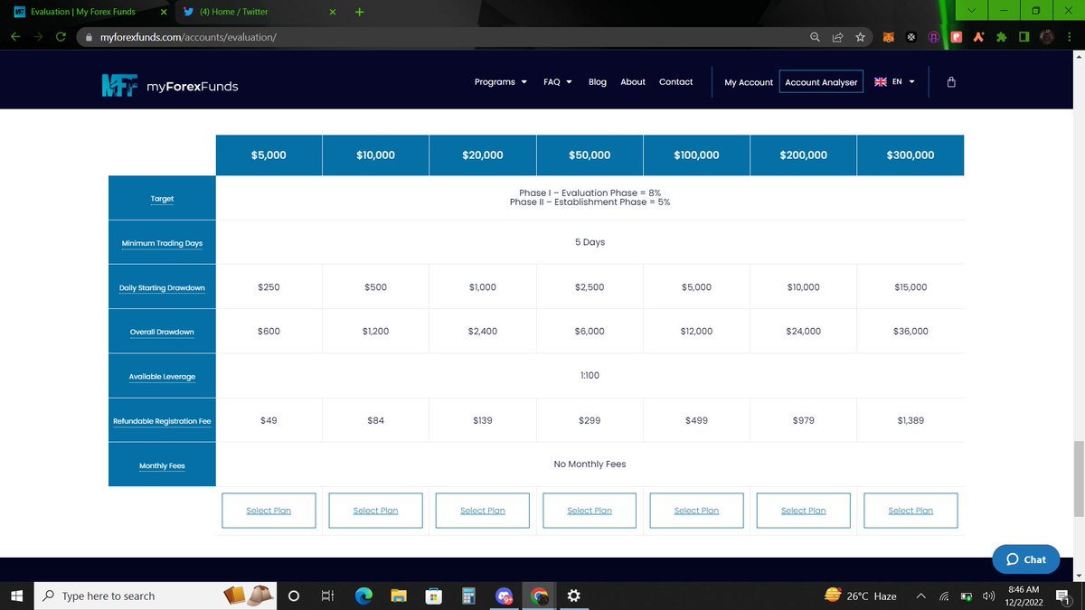Open the Contact page
The image size is (1085, 610).
click(x=675, y=81)
